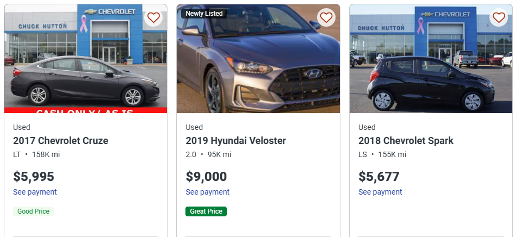Click the $5,995 price

coord(34,177)
